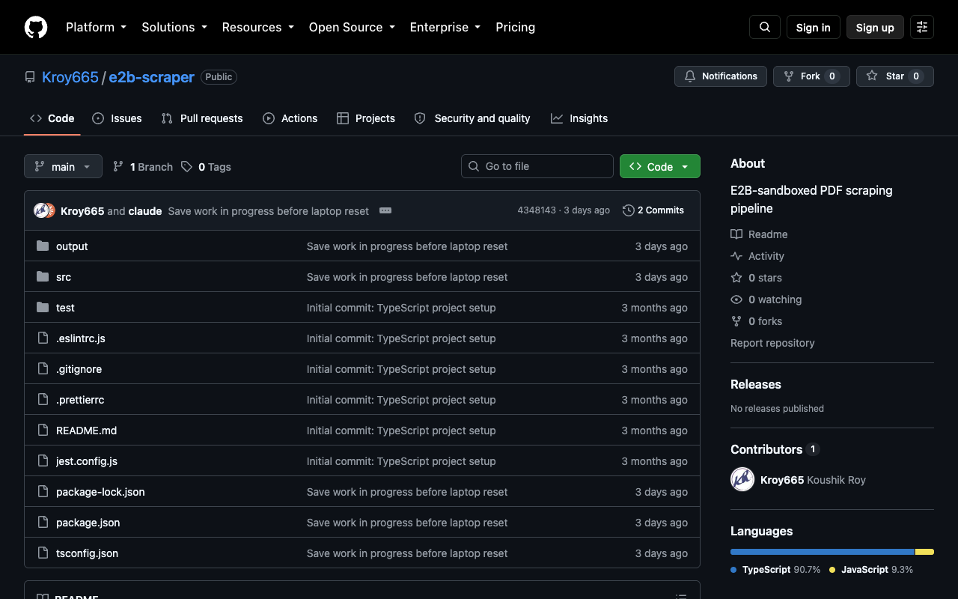958x599 pixels.
Task: Click the Contributors heading link
Action: point(775,449)
